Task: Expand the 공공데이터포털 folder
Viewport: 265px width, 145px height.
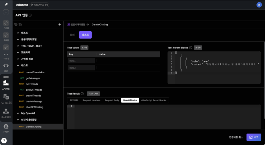Action: click(18, 39)
